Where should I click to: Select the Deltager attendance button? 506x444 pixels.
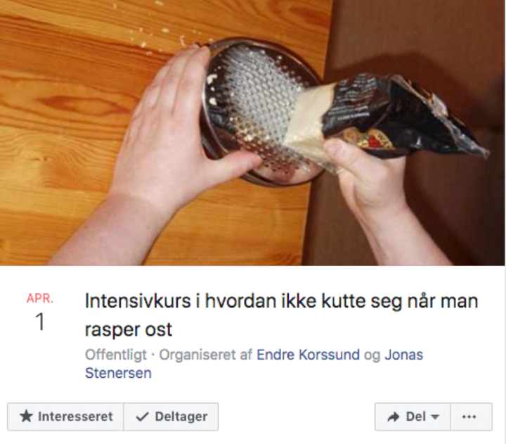click(171, 417)
